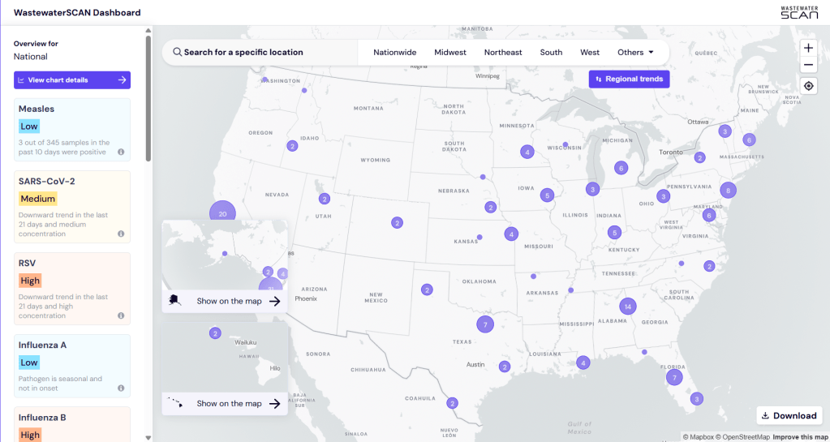Show Alaska on the map
The image size is (830, 442).
click(226, 301)
